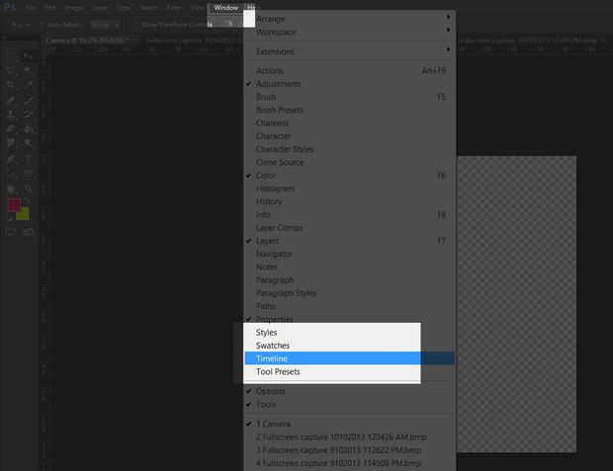Show the Channels panel

click(349, 123)
